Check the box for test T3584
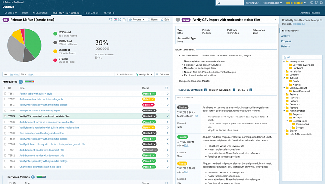The height and width of the screenshot is (184, 325). click(5, 167)
